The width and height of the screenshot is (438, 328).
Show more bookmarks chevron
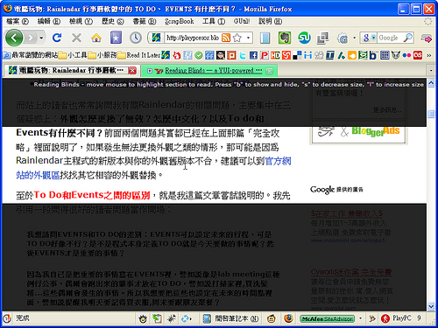[429, 55]
